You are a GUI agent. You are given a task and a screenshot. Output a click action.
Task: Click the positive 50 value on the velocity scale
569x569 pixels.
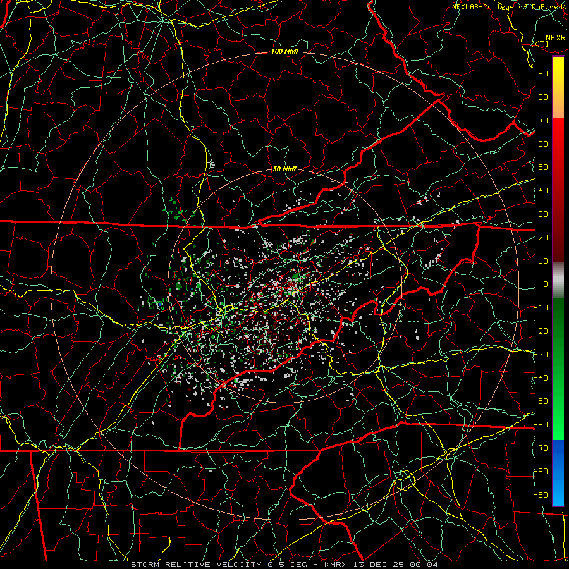543,168
